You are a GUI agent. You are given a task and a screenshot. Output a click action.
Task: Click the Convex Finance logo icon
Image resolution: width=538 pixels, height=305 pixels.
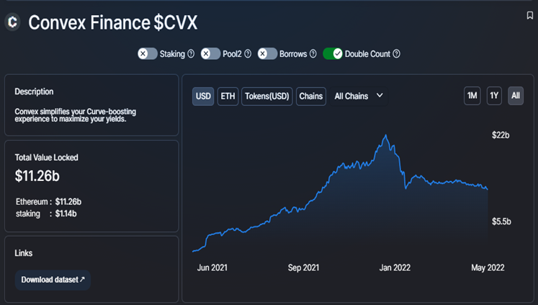(x=13, y=22)
